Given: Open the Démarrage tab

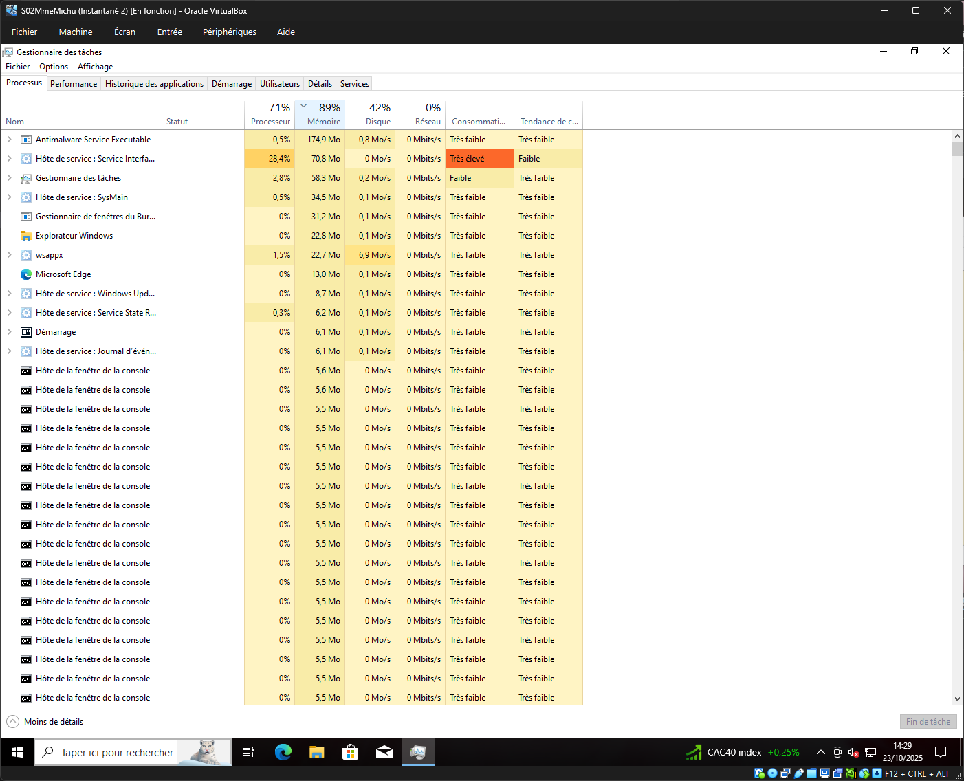Looking at the screenshot, I should point(231,84).
